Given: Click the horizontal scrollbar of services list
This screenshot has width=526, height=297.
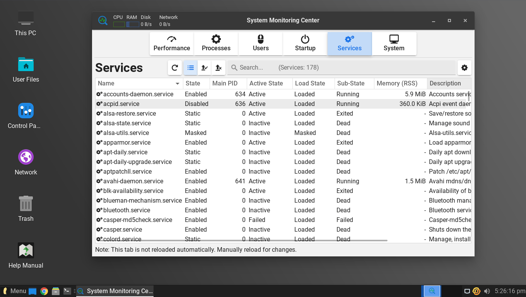Looking at the screenshot, I should 242,241.
